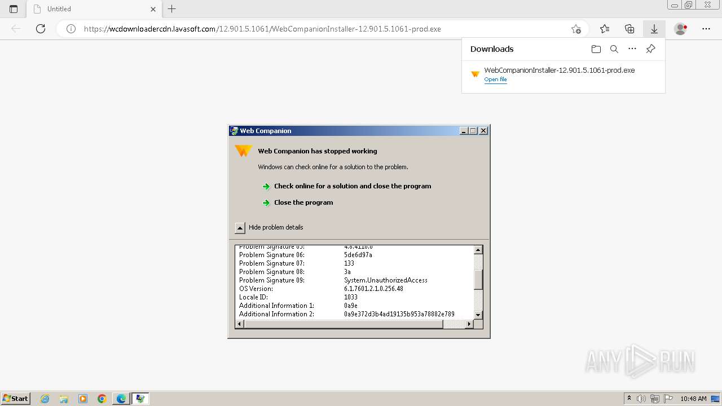Open more options in Downloads panel
The width and height of the screenshot is (722, 406).
coord(632,49)
